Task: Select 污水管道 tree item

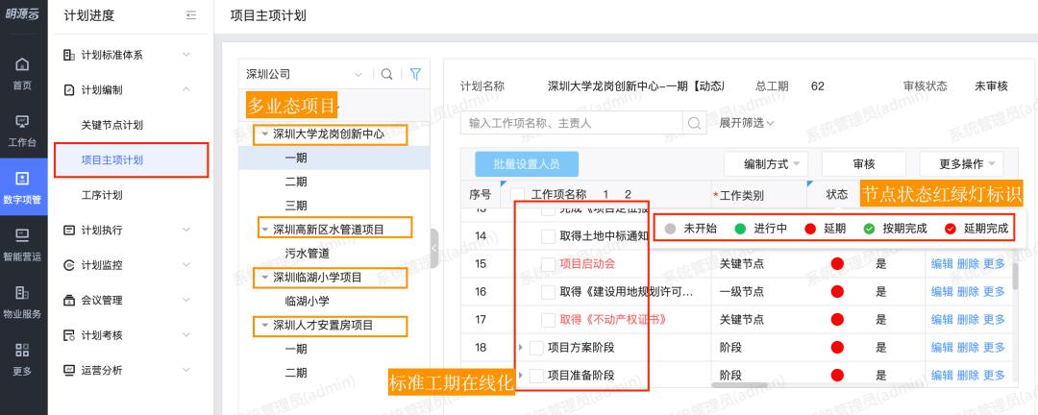Action: (x=308, y=253)
